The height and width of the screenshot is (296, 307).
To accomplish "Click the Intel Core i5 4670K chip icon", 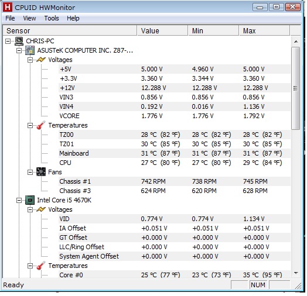I will (30, 200).
